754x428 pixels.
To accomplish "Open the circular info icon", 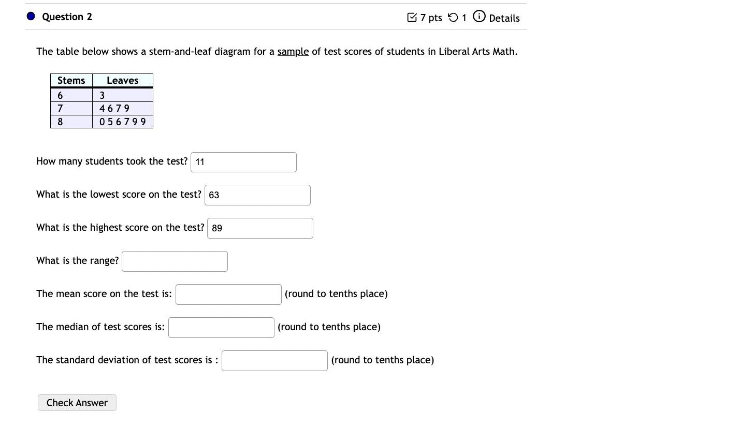I will 479,16.
